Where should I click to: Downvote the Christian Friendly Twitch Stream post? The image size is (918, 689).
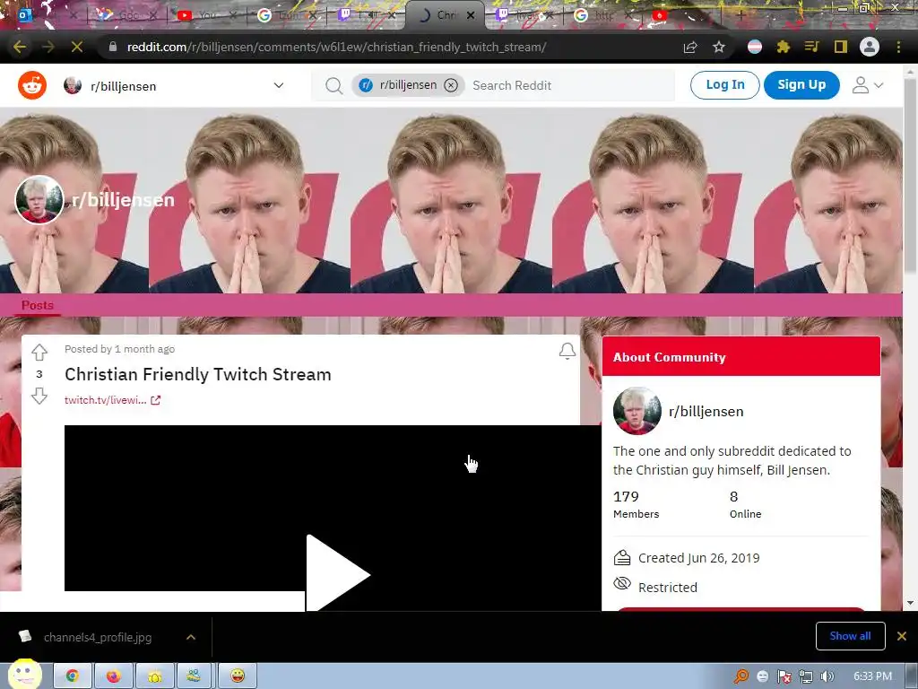pyautogui.click(x=39, y=396)
